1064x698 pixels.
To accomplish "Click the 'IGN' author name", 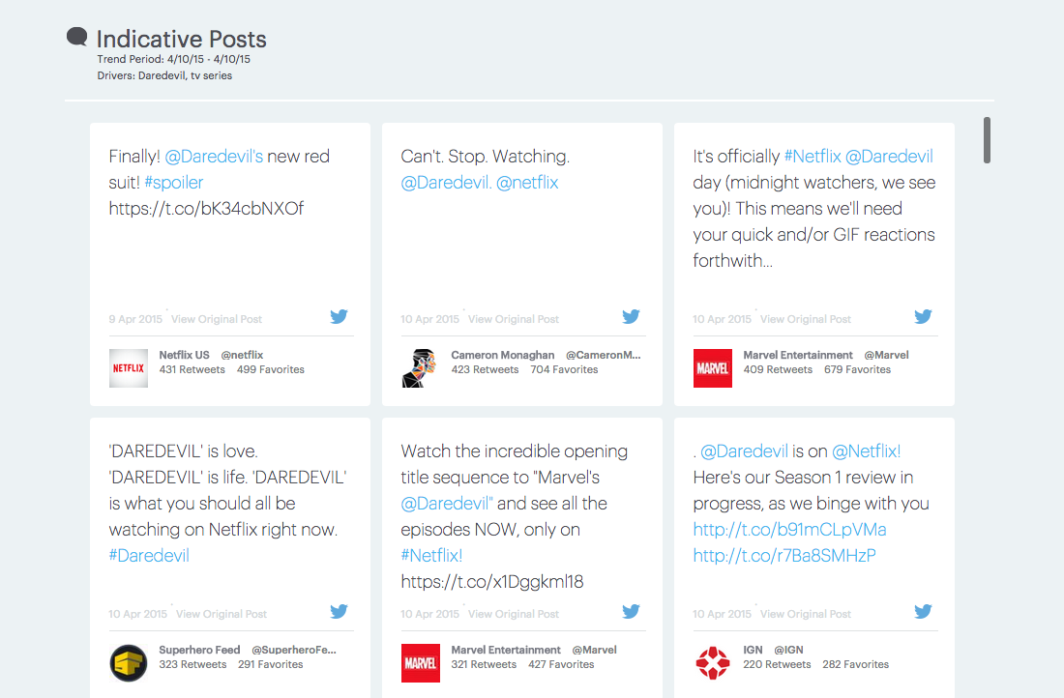I will 754,650.
